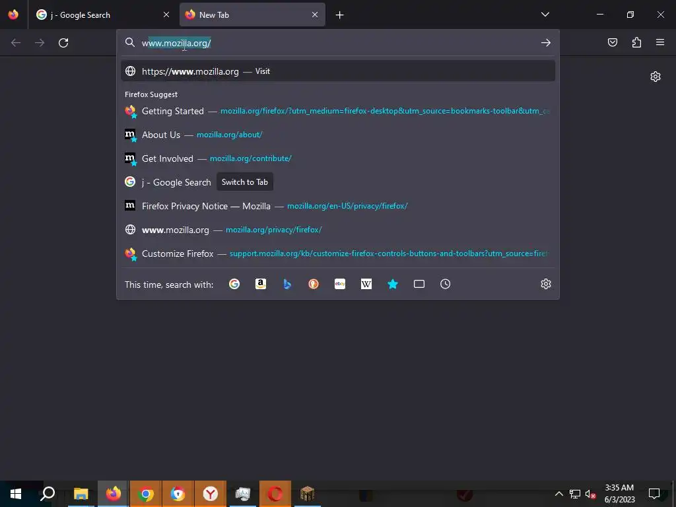Open the Get Involved suggestion
Image resolution: width=676 pixels, height=507 pixels.
pyautogui.click(x=338, y=158)
